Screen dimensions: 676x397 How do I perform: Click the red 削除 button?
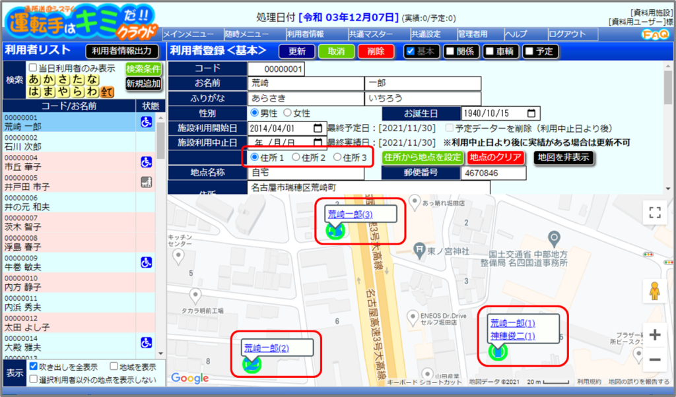click(376, 51)
